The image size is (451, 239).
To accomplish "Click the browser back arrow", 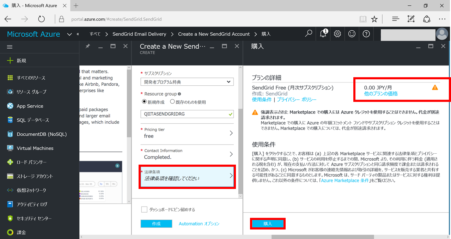I will [8, 19].
